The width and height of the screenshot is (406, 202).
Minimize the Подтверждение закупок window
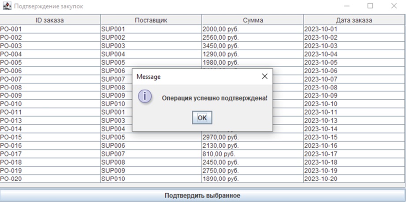coord(347,6)
